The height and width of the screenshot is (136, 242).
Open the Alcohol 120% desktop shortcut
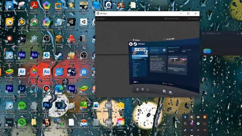point(71,40)
